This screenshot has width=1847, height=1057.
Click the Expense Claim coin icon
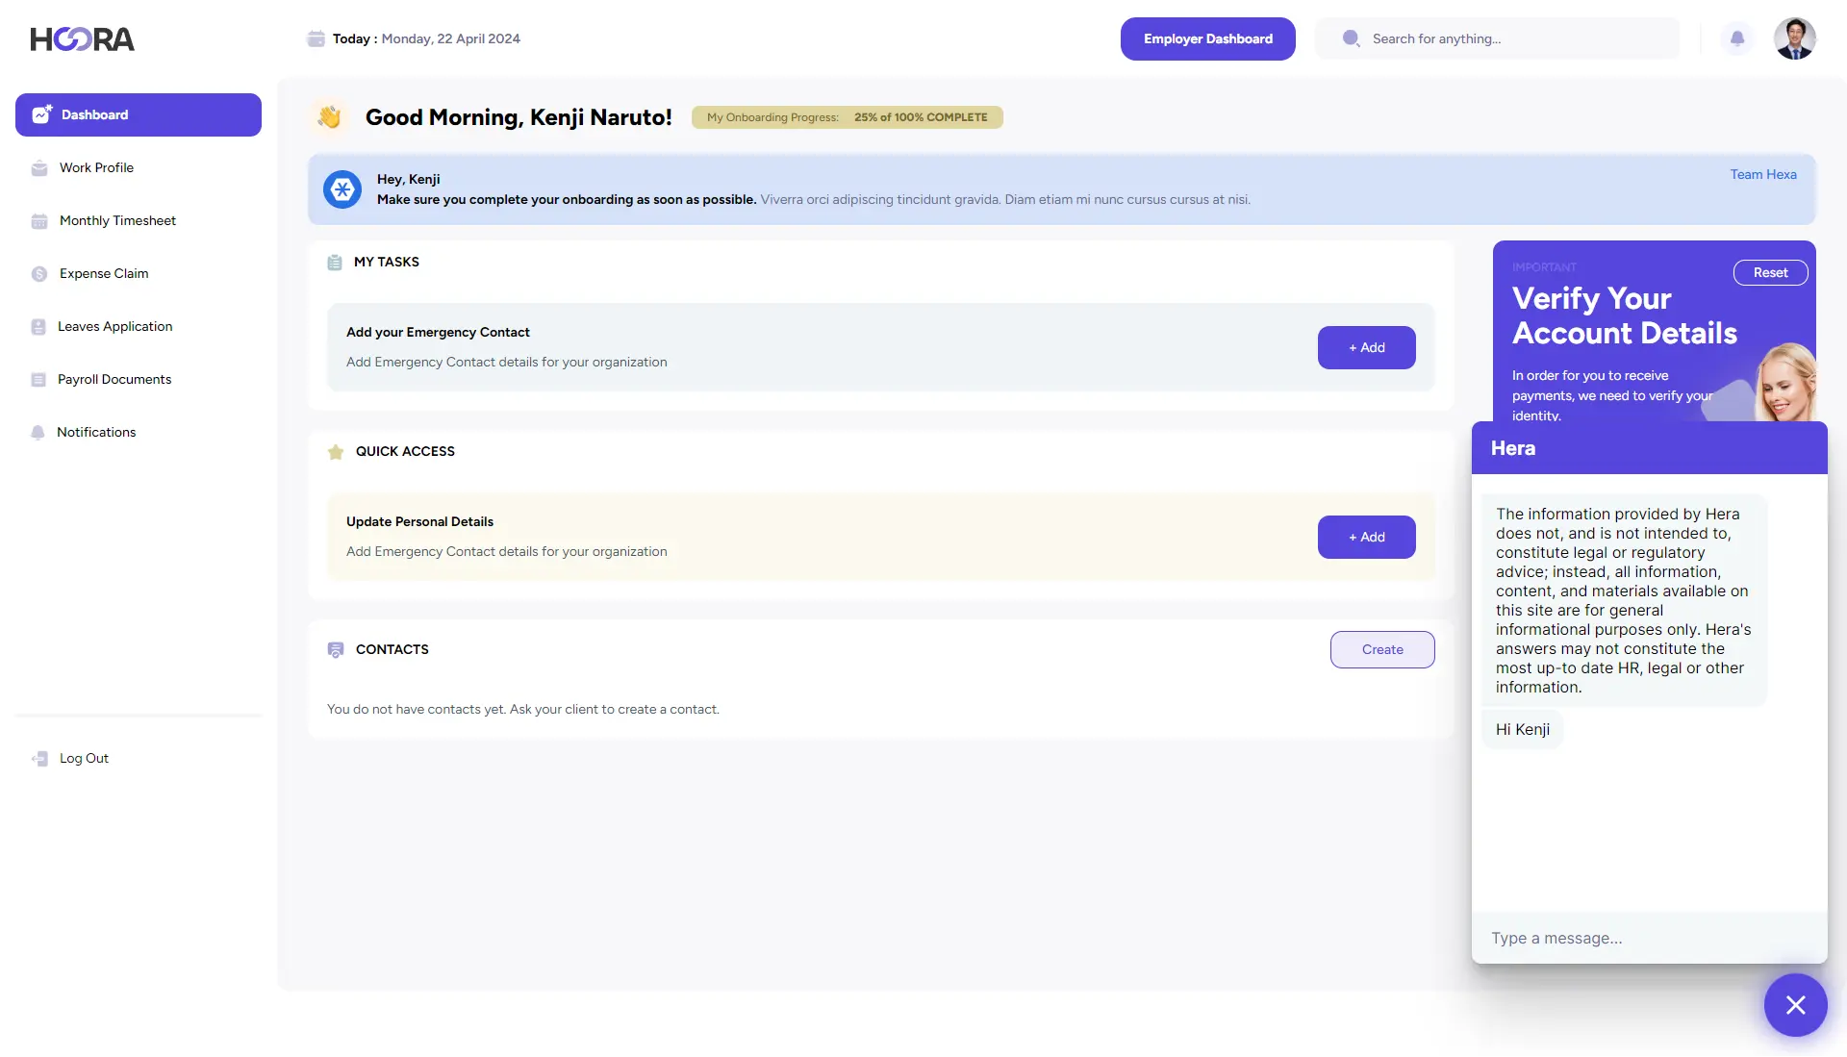(39, 274)
